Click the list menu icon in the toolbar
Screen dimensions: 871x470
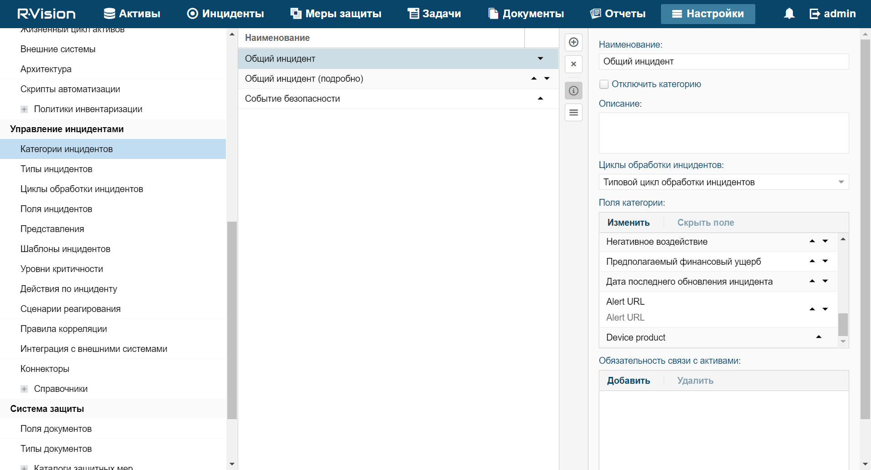click(x=573, y=113)
